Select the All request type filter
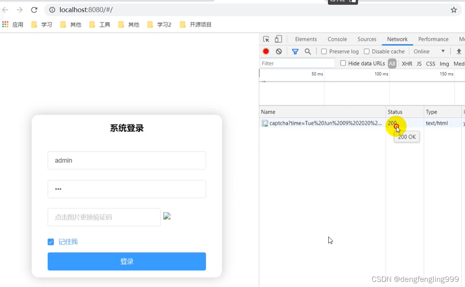The image size is (465, 287). tap(392, 64)
